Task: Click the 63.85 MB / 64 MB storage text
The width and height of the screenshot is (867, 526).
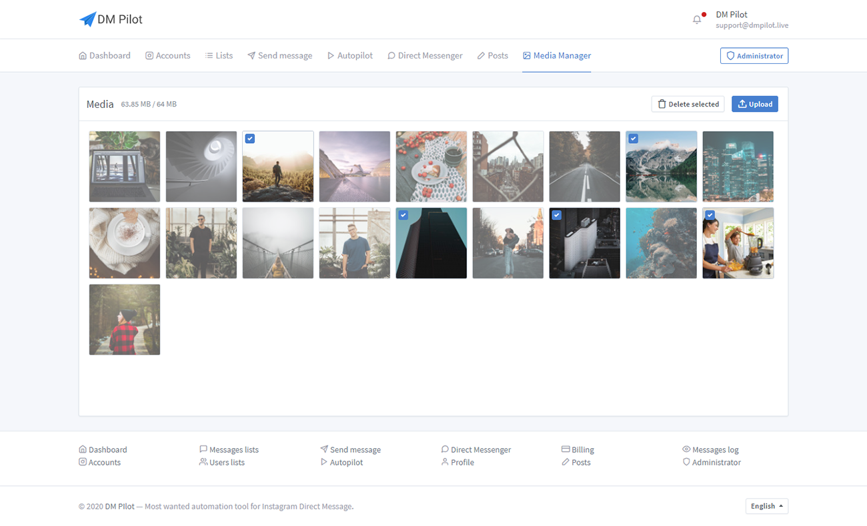Action: click(x=149, y=105)
